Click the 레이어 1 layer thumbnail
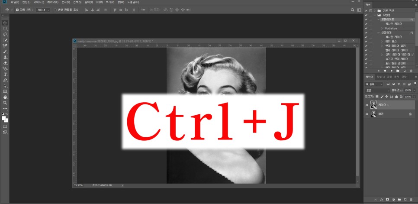418x204 pixels. point(373,105)
